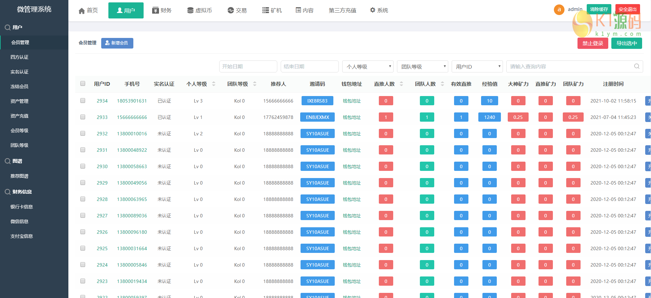Open 钱包地址 link for user 2934
This screenshot has height=298, width=651.
(x=352, y=101)
